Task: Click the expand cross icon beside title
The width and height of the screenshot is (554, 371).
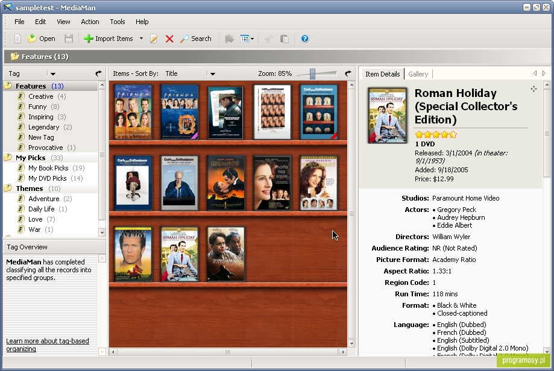Action: pos(534,89)
